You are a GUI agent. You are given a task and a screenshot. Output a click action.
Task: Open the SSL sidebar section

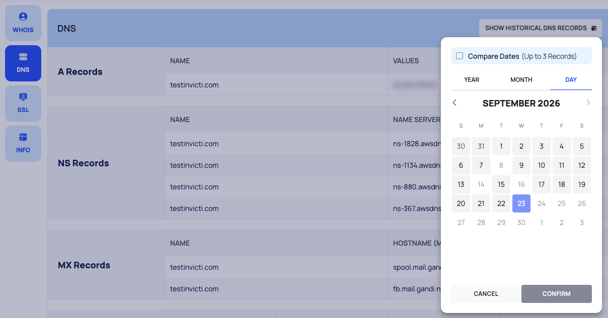tap(23, 103)
